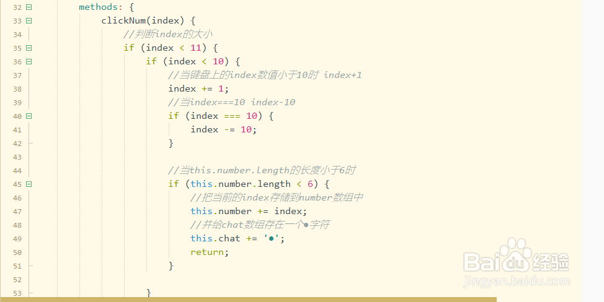Click the comment about storing index in number array
This screenshot has width=604, height=302.
277,197
